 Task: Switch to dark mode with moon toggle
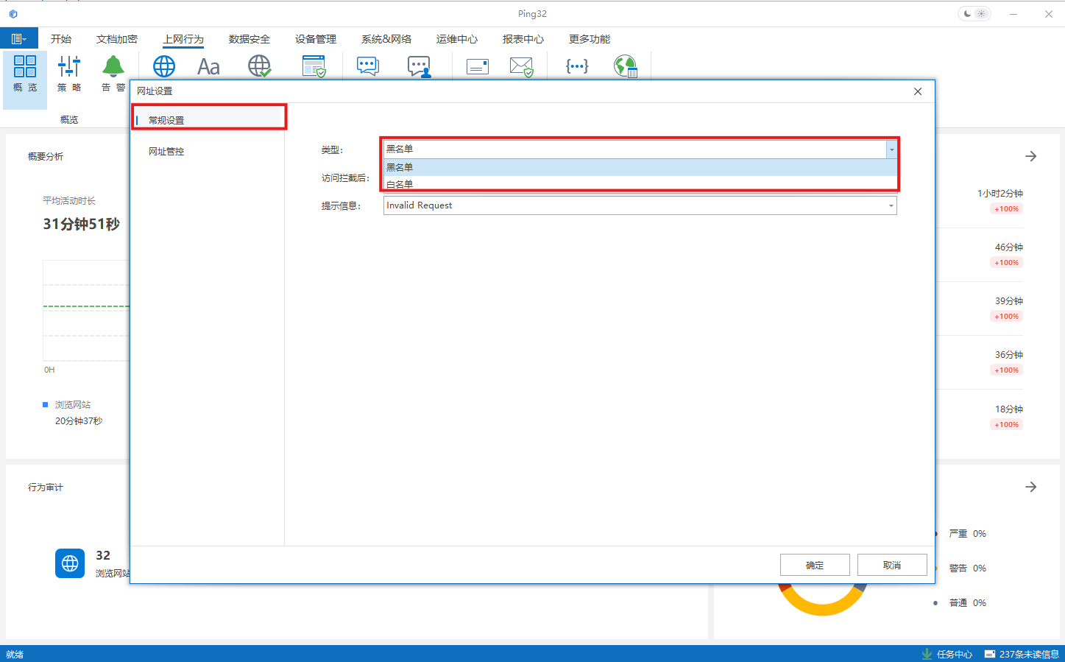(x=967, y=14)
